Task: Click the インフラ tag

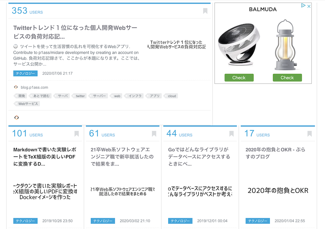Action: (x=135, y=96)
